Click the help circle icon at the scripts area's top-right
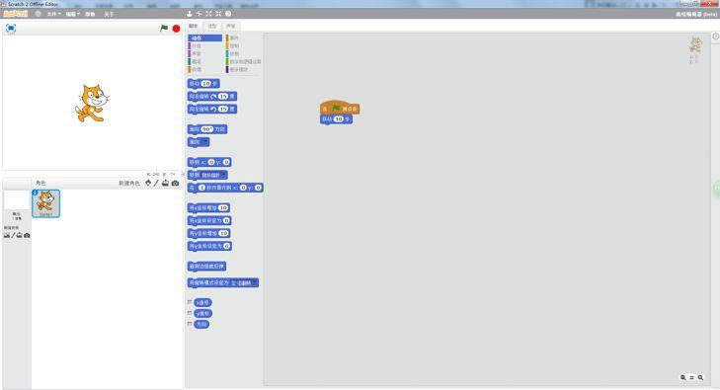Viewport: 720px width, 390px height. (x=715, y=37)
